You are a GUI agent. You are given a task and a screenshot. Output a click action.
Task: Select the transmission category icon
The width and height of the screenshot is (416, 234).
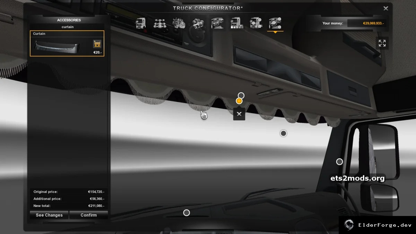click(x=198, y=23)
